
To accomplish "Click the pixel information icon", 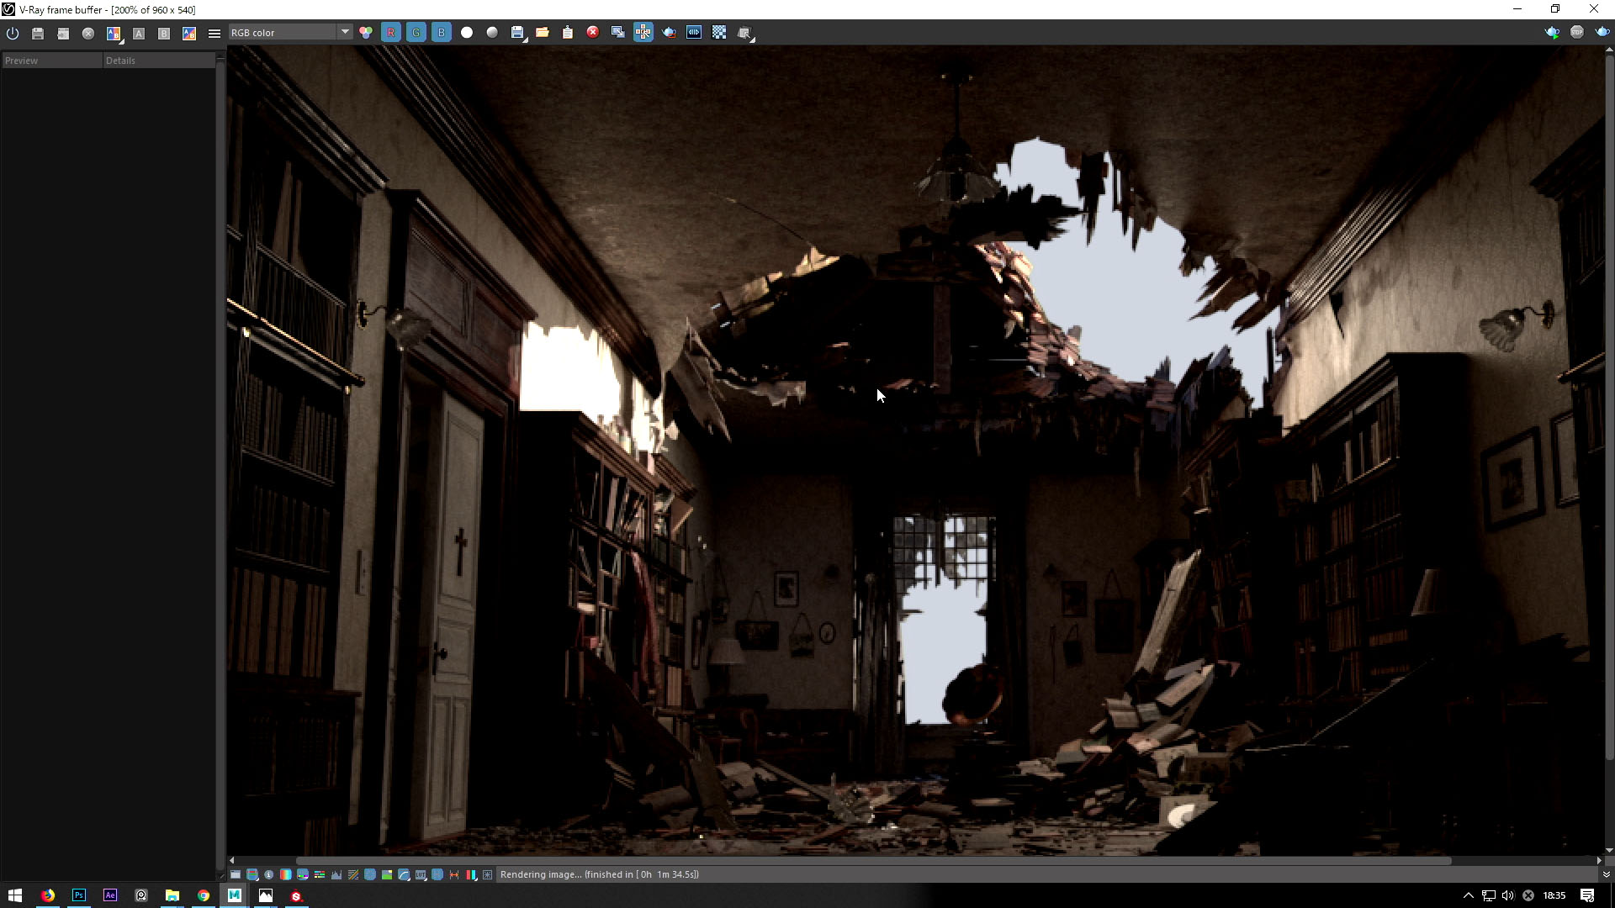I will tap(269, 874).
